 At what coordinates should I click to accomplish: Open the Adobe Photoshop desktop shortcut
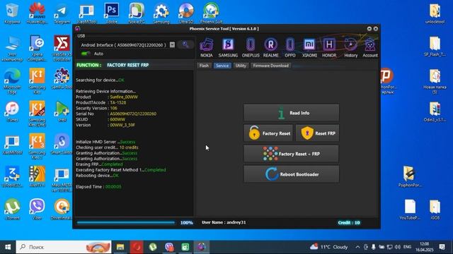coord(112,13)
